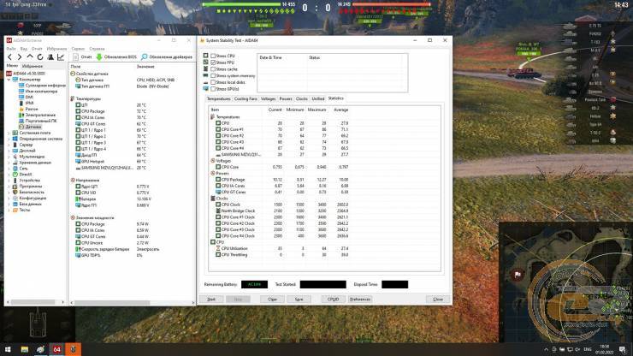Viewport: 633px width, 356px height.
Task: Expand the Системная плата tree node
Action: [x=9, y=133]
